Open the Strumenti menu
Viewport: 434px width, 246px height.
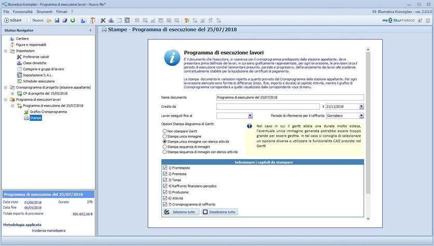(44, 11)
